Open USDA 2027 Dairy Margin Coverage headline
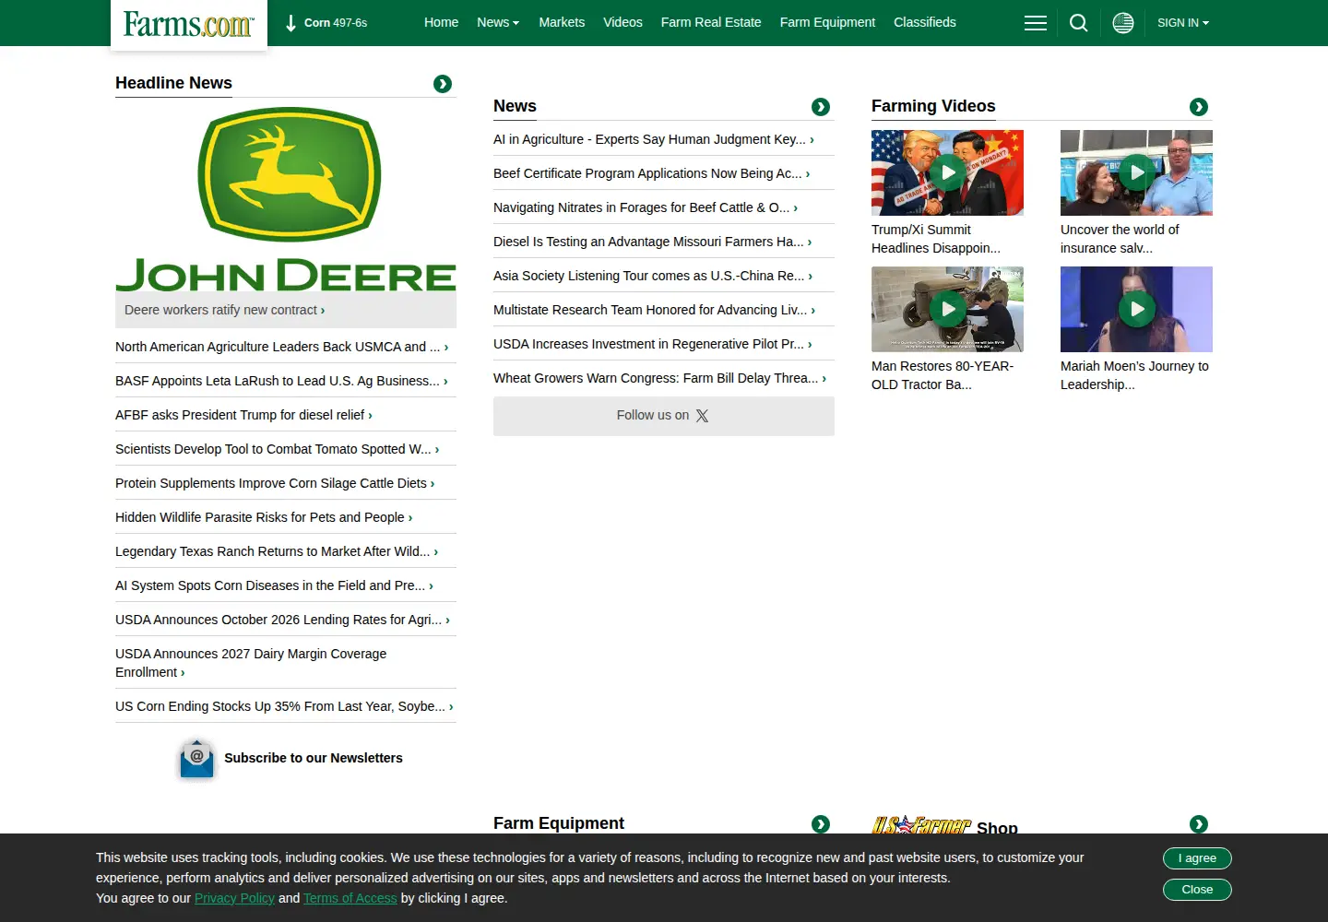This screenshot has height=922, width=1328. tap(251, 663)
